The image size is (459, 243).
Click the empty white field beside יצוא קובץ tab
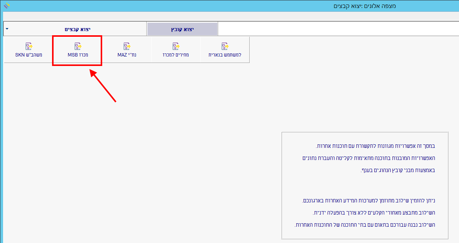pos(337,29)
